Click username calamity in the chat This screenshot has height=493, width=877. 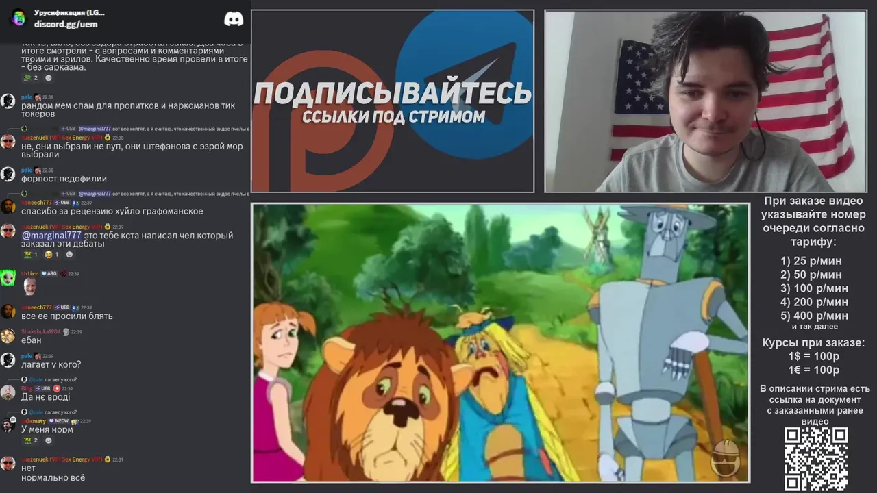point(33,421)
